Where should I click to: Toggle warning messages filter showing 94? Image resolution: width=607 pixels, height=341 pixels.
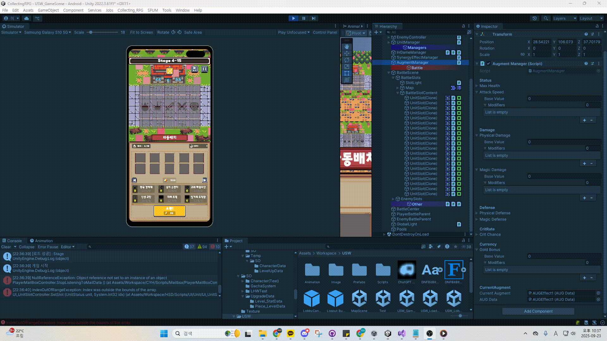(202, 247)
